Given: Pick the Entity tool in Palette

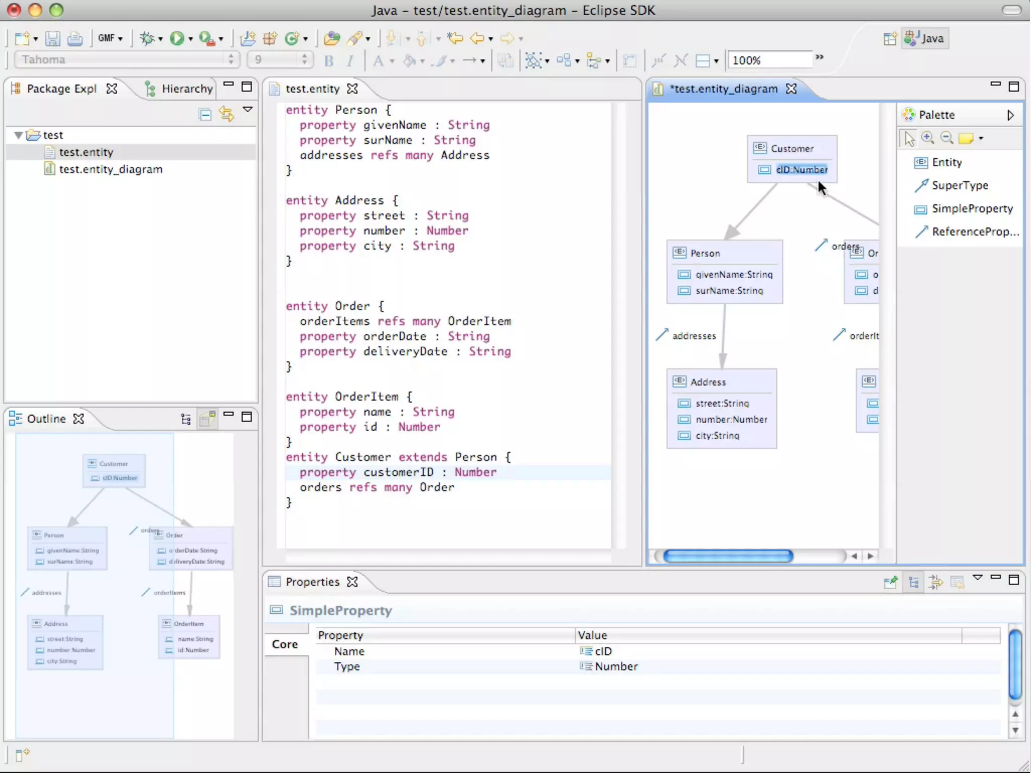Looking at the screenshot, I should click(x=946, y=162).
